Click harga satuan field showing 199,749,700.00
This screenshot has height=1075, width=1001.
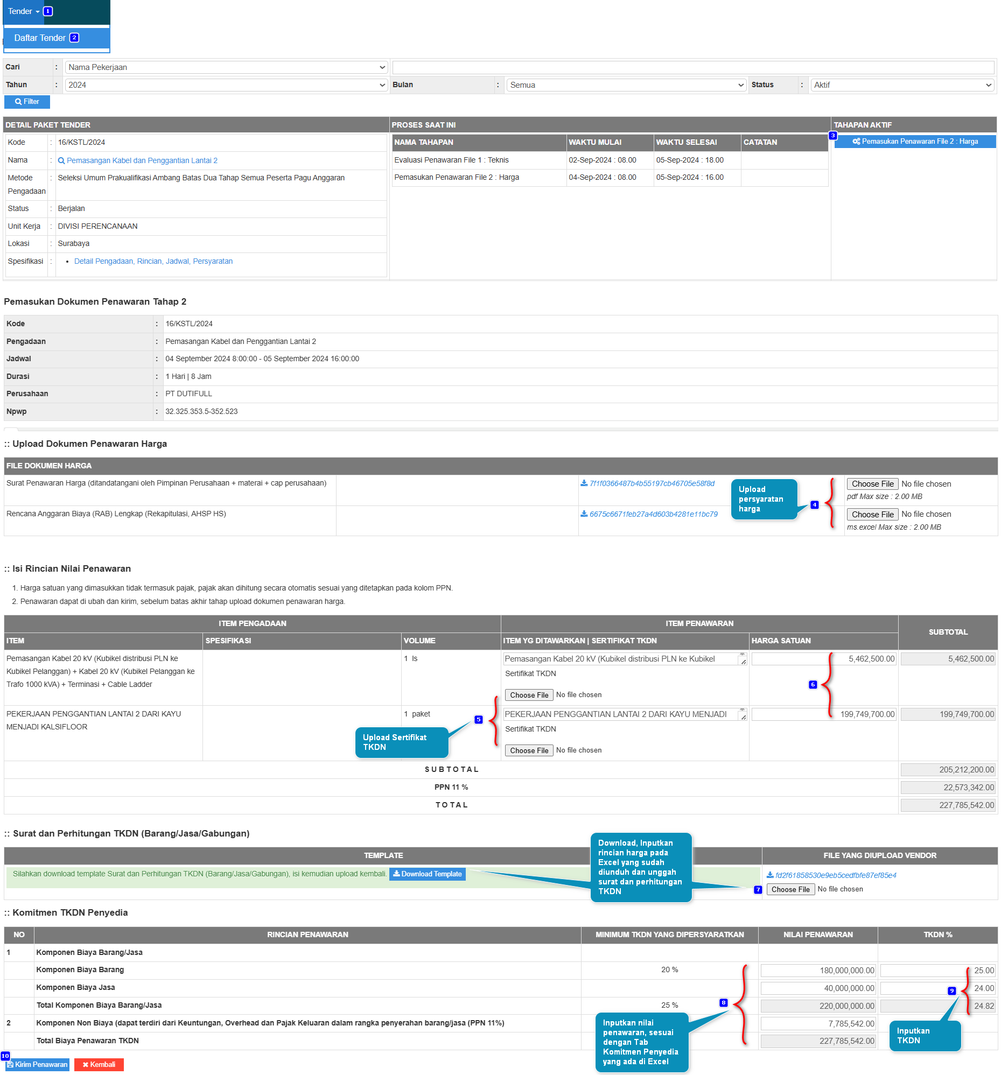click(x=823, y=714)
